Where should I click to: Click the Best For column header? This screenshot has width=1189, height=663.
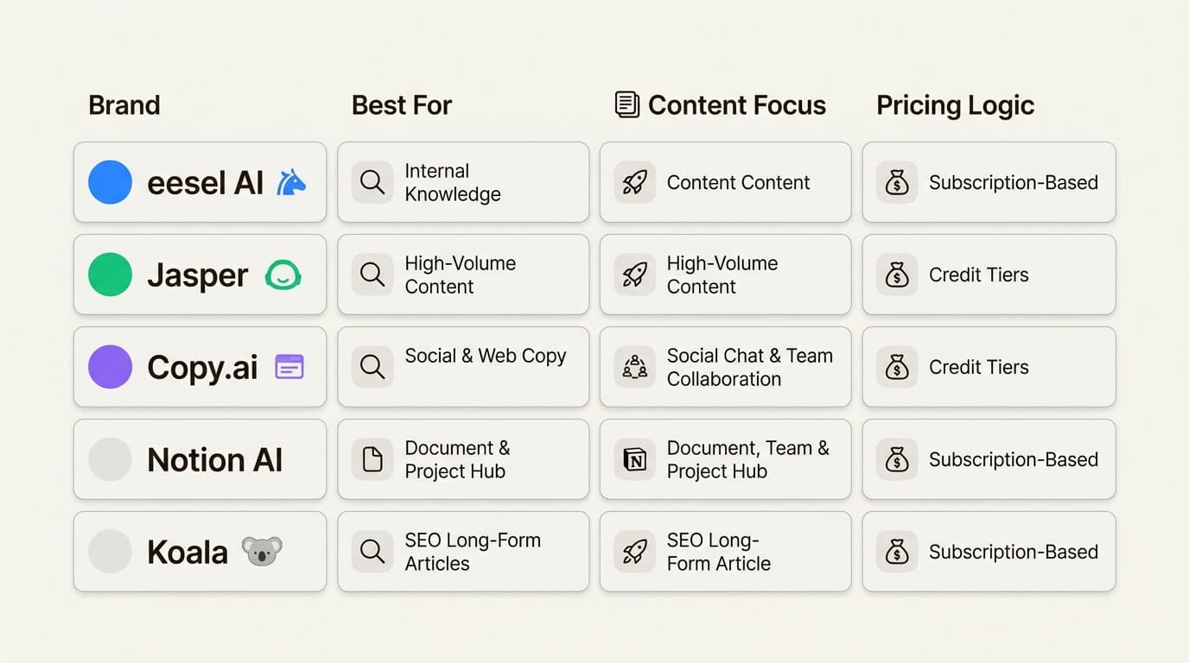click(402, 105)
